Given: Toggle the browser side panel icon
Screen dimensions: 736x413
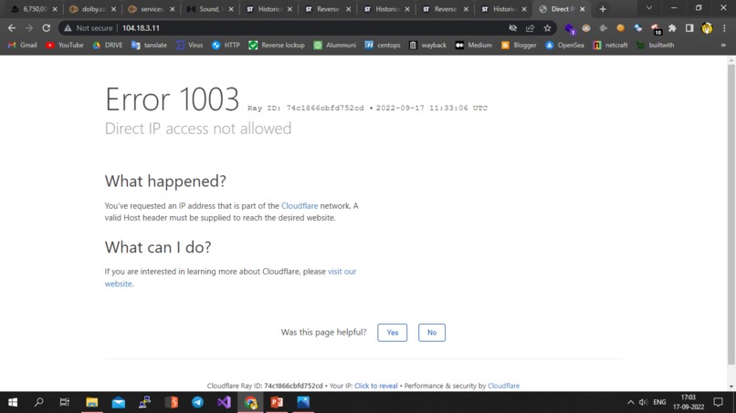Looking at the screenshot, I should pos(689,28).
